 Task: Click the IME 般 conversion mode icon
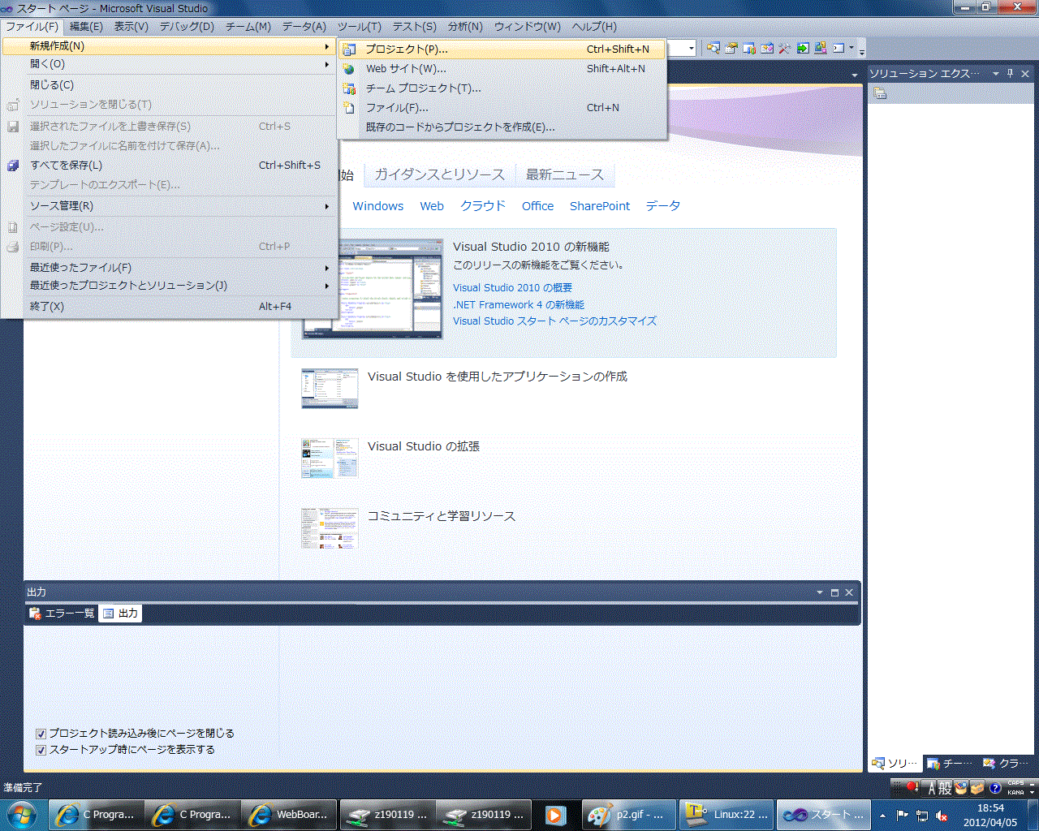(945, 788)
